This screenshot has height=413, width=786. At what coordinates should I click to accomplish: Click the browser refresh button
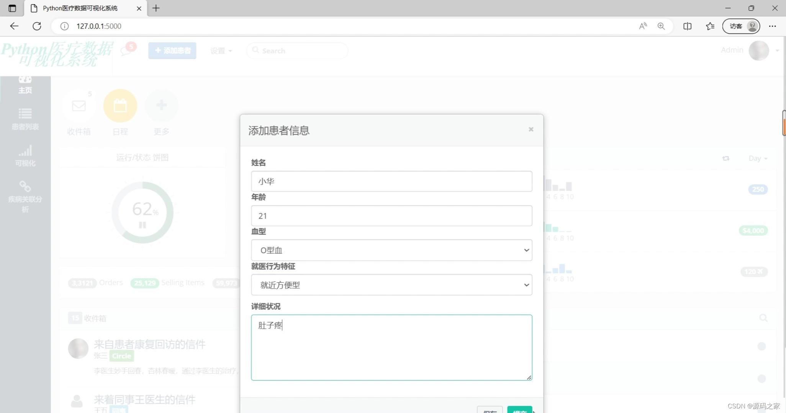(37, 26)
